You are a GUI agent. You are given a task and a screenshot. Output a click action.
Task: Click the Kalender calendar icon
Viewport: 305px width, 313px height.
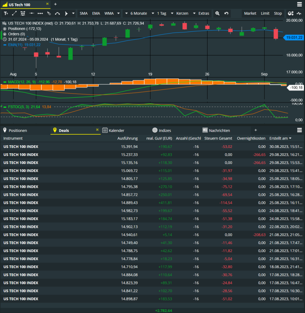tap(105, 130)
